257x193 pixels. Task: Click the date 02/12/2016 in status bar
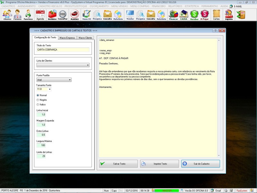[132, 190]
